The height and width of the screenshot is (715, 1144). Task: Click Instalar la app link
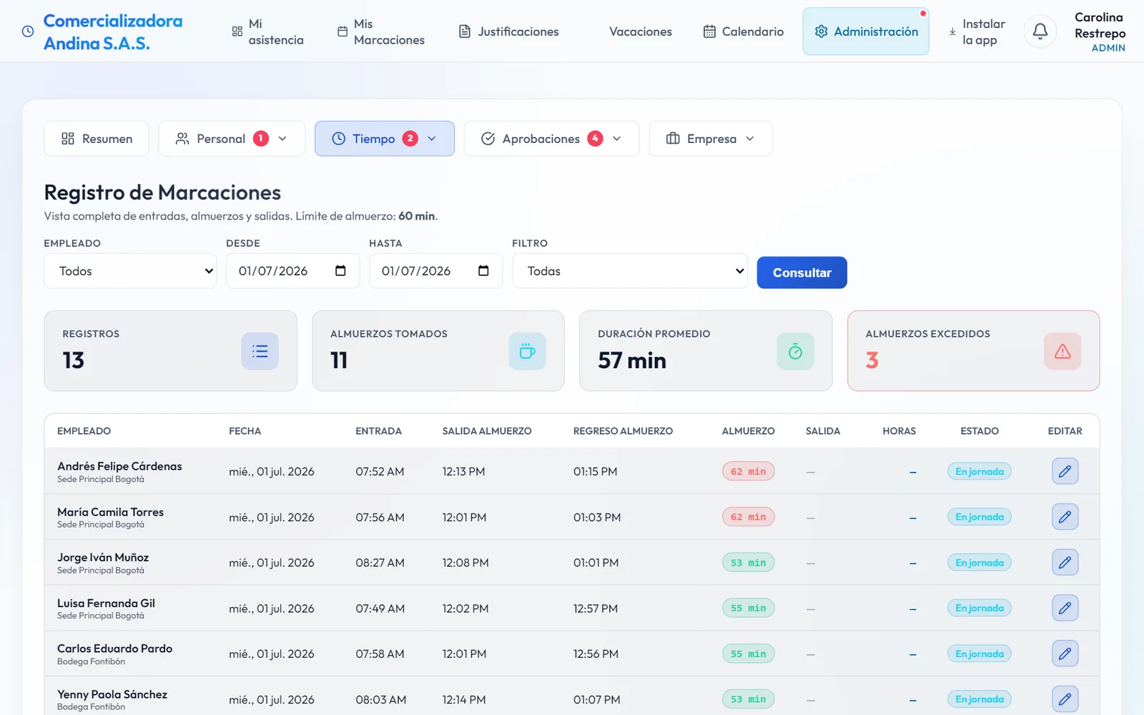977,31
